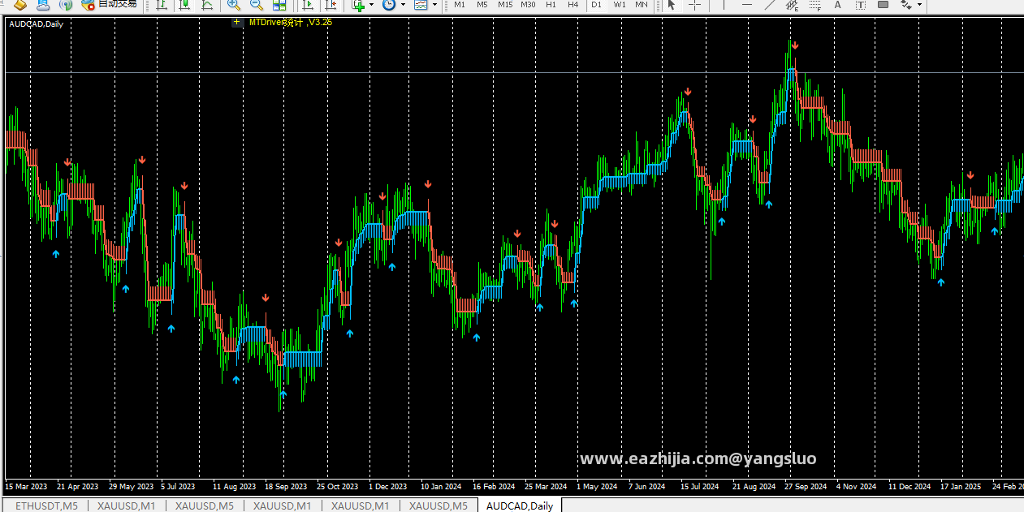Zoom in on the chart
Image resolution: width=1024 pixels, height=512 pixels.
tap(233, 4)
